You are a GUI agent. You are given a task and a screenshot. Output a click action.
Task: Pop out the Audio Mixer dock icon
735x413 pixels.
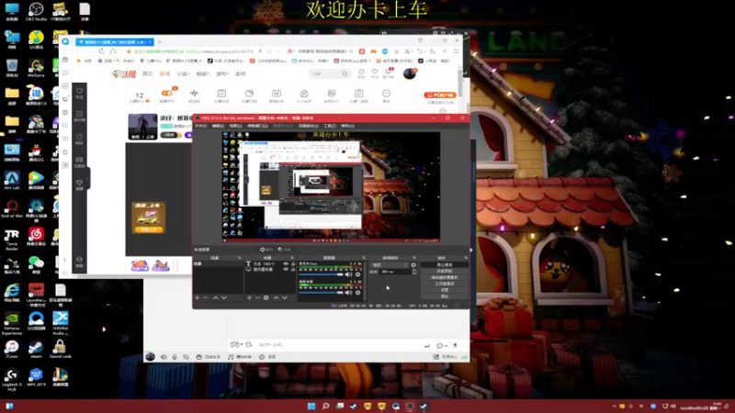pos(363,258)
